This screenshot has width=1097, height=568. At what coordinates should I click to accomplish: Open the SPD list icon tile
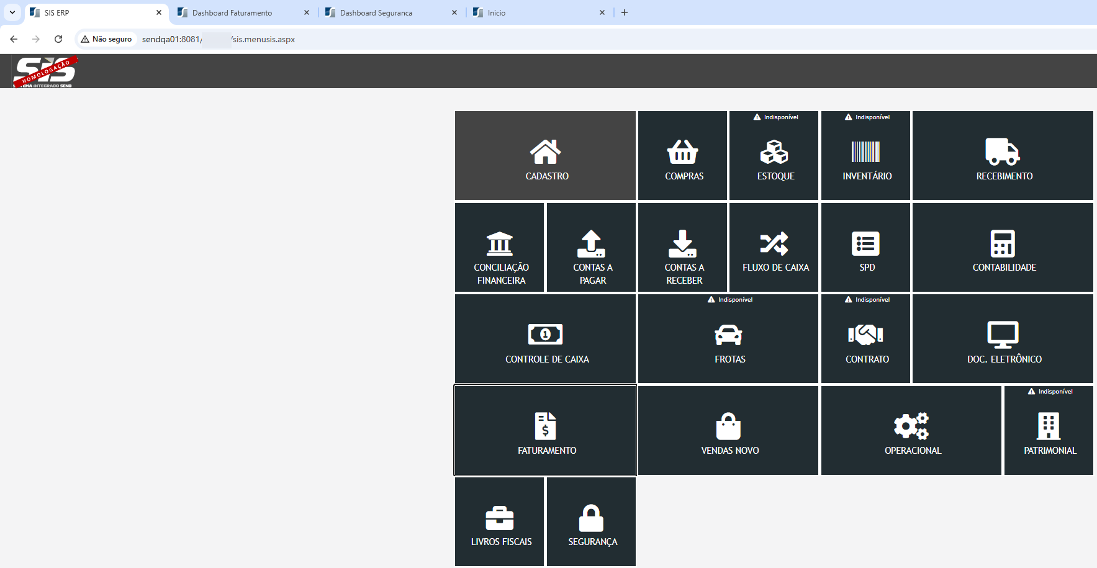pos(865,244)
